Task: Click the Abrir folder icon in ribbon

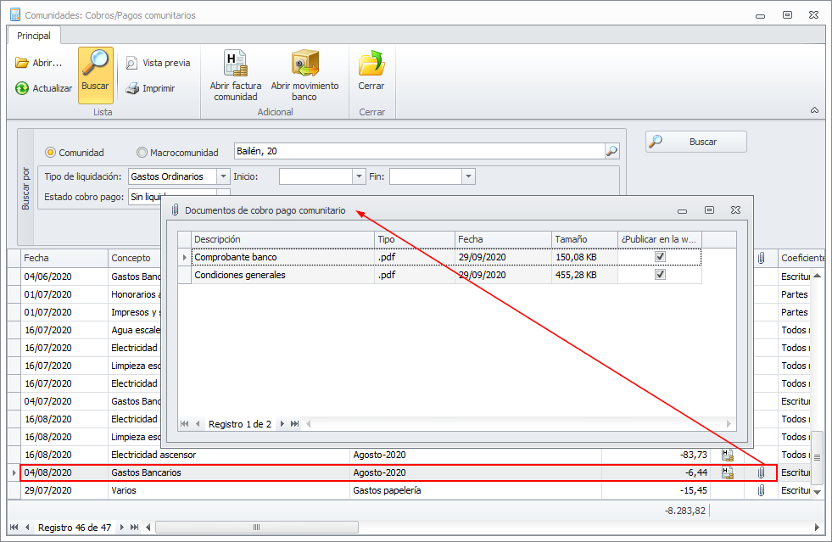Action: click(22, 63)
